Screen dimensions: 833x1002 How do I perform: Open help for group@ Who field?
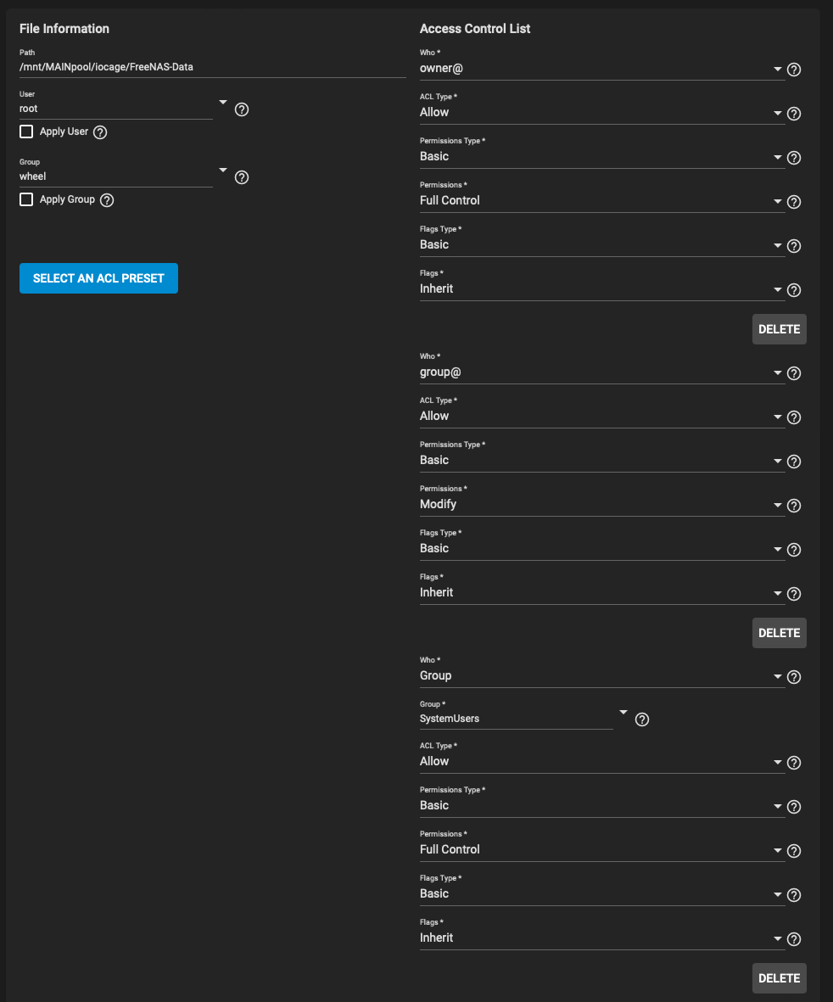pos(794,373)
